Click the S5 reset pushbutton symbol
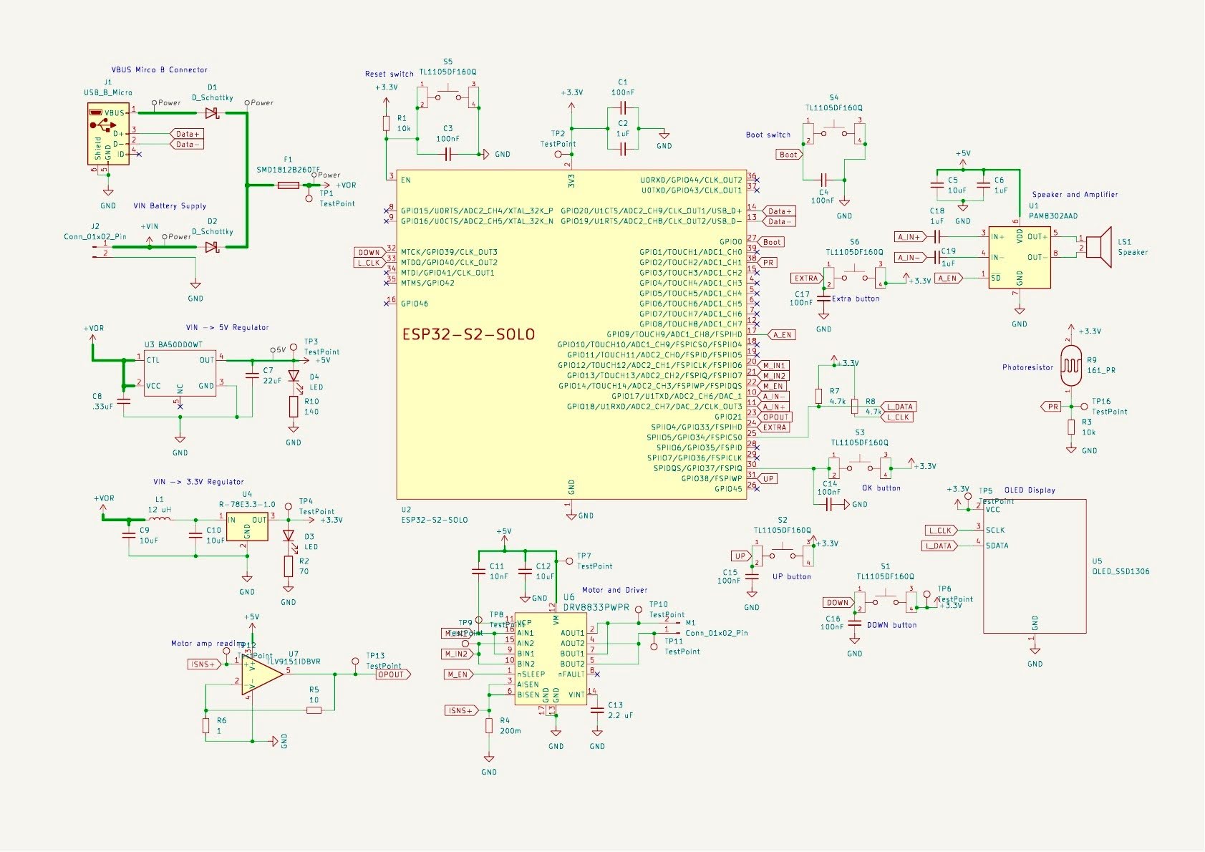1205x852 pixels. pos(448,97)
